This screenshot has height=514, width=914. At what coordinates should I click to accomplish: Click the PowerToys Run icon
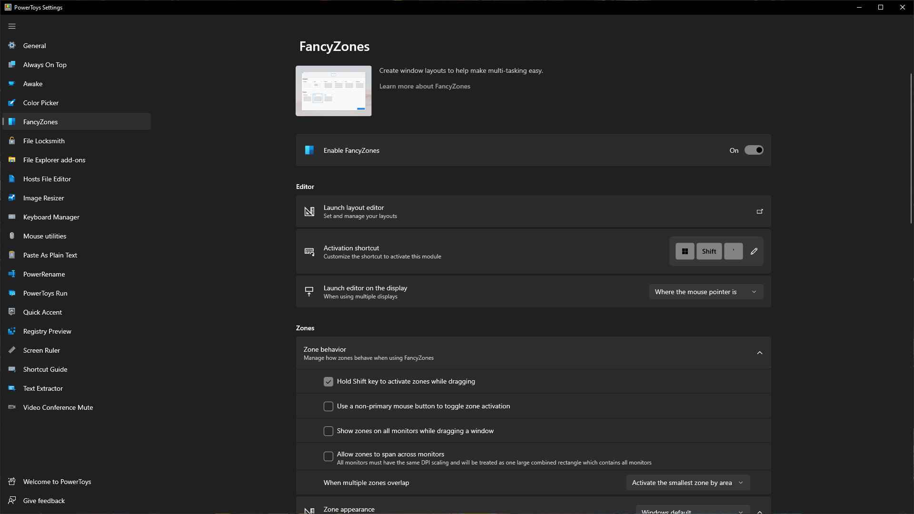12,293
